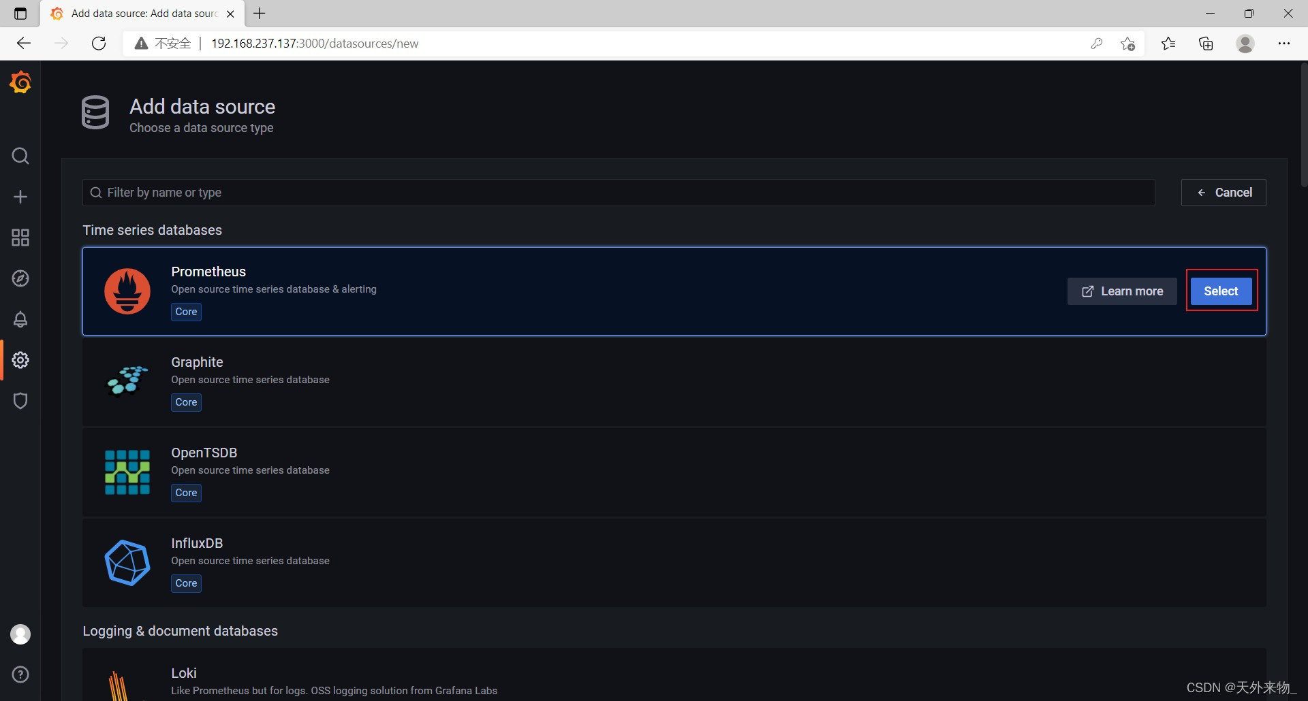Open the Configuration gear icon
The width and height of the screenshot is (1308, 701).
20,360
